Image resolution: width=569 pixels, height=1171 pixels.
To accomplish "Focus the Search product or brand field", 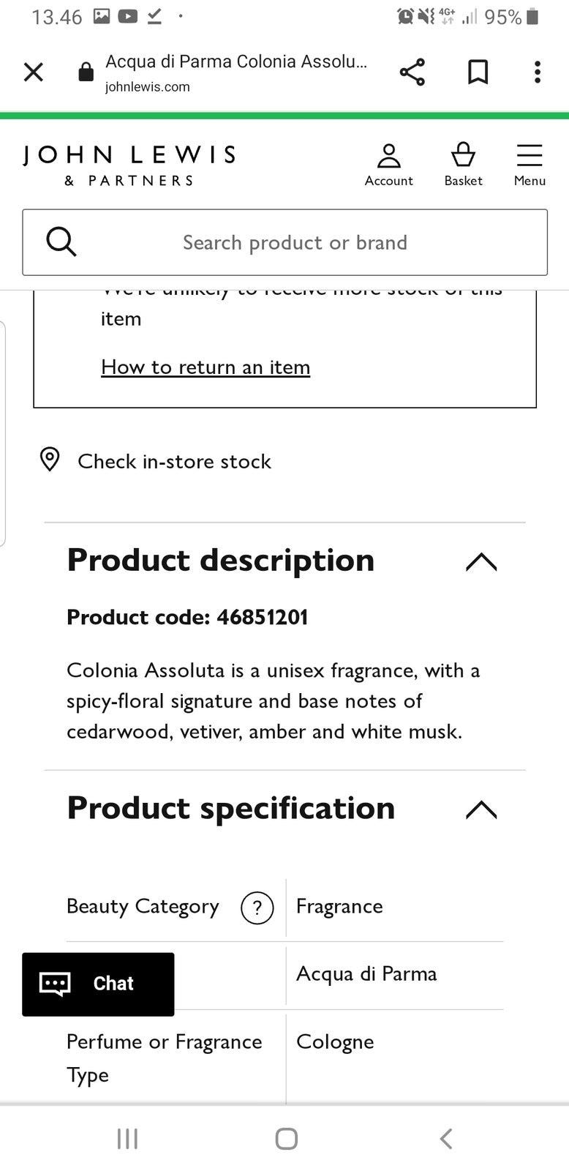I will [295, 242].
